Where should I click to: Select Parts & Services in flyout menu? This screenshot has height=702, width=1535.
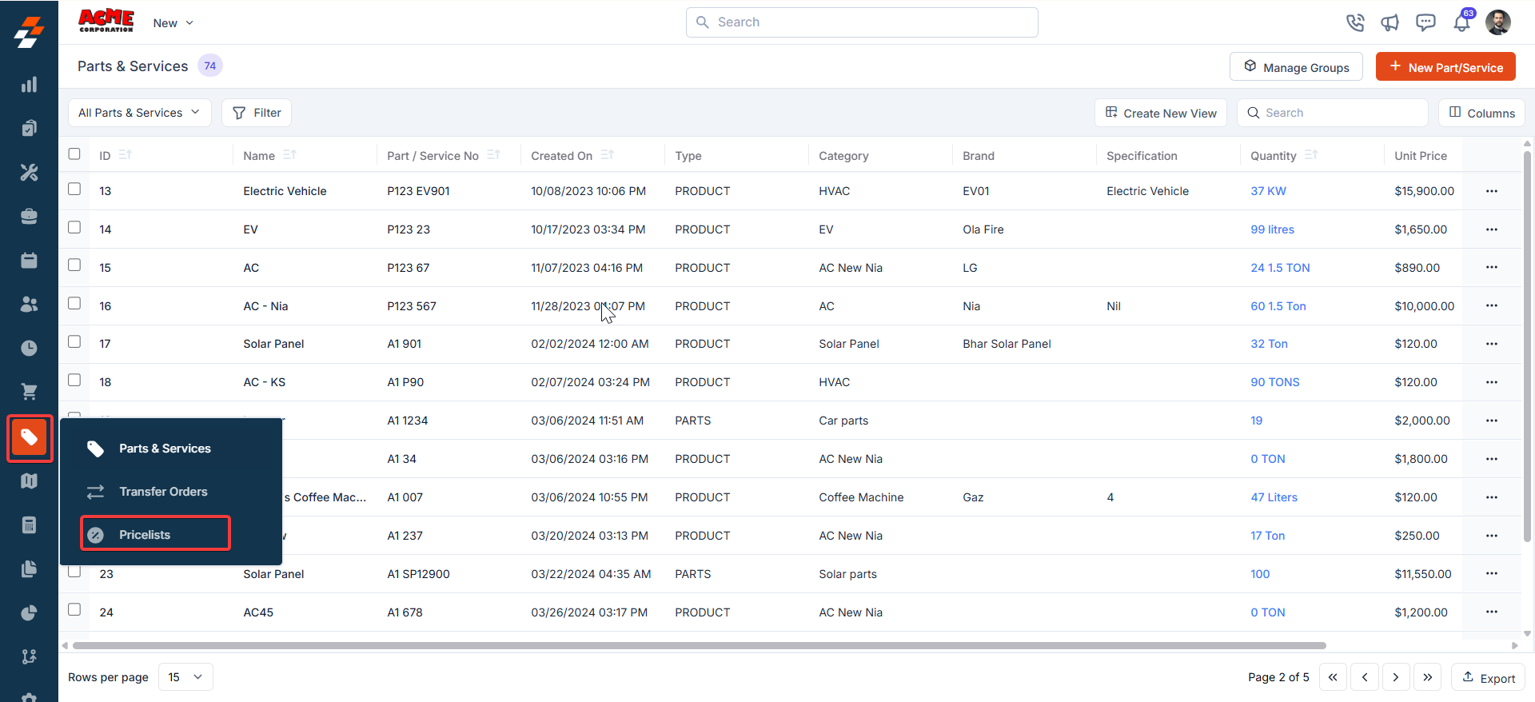165,449
